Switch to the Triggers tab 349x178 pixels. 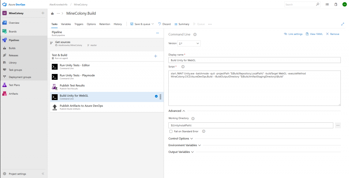coord(79,24)
